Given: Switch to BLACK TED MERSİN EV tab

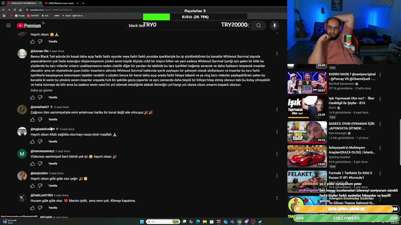Looking at the screenshot, I should click(25, 3).
